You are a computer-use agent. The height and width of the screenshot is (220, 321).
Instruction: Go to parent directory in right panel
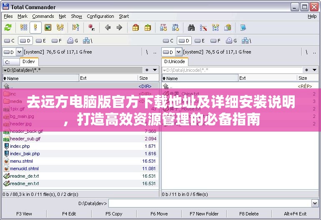tap(314, 52)
